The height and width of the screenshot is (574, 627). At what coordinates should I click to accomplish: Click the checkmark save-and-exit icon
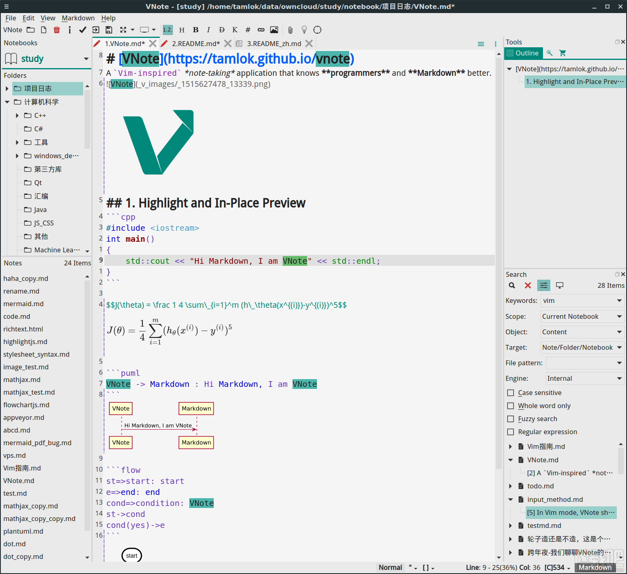(83, 30)
